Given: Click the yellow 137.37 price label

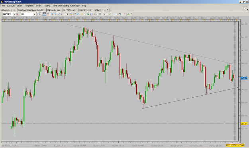Looking at the screenshot, I should (x=244, y=124).
